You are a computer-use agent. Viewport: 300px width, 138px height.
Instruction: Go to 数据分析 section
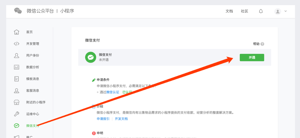(33, 67)
